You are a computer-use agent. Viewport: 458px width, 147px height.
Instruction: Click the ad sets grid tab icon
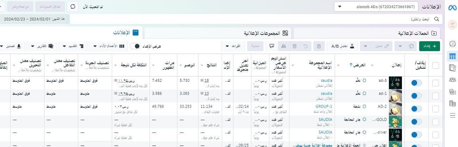(x=285, y=33)
